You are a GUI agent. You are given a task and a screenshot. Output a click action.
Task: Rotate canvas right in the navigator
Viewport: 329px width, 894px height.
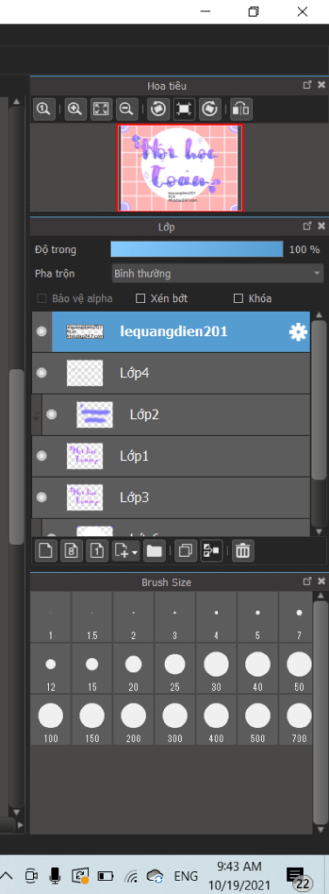click(210, 109)
